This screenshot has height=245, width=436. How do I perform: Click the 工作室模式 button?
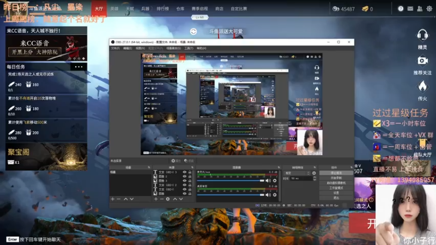(336, 188)
